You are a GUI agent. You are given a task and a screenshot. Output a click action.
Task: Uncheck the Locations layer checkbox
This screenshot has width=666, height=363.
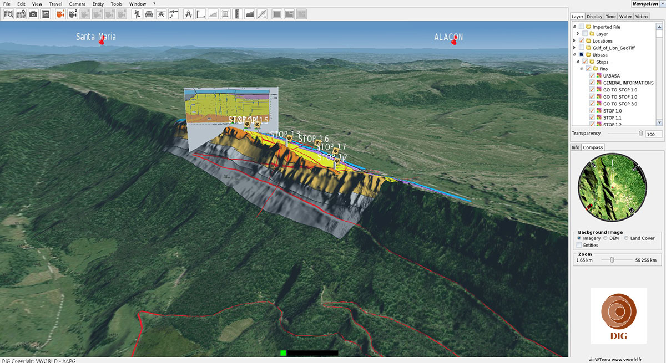click(x=582, y=41)
